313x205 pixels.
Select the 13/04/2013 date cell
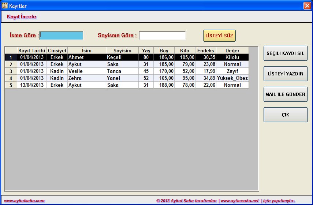pos(32,85)
